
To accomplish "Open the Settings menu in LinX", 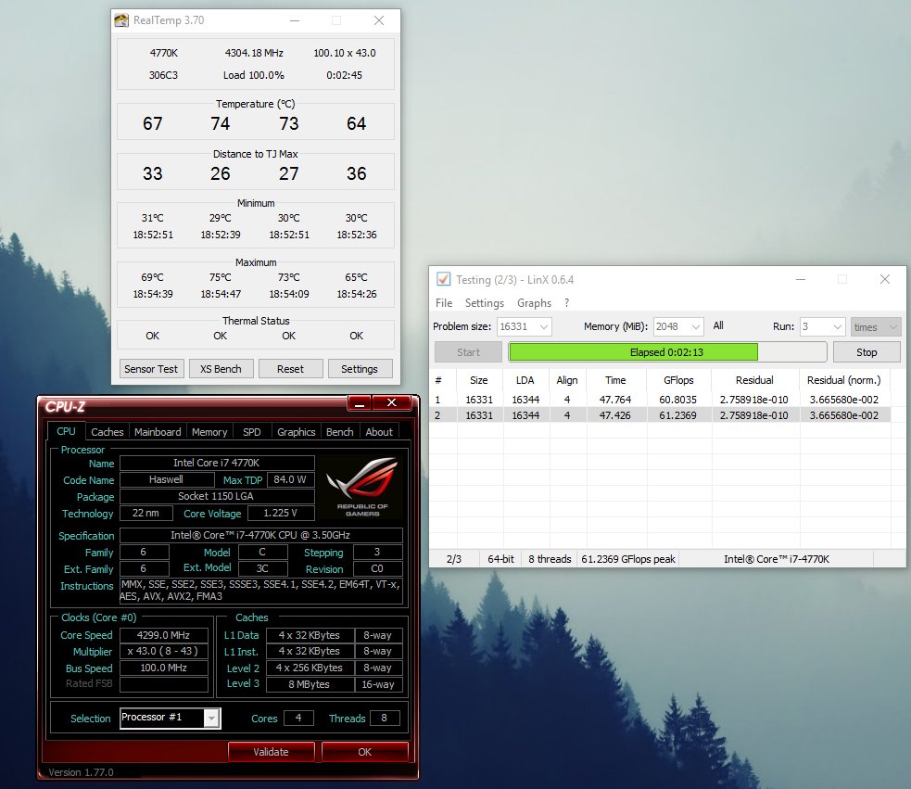I will click(485, 303).
